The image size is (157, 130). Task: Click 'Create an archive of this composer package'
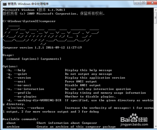[76, 127]
